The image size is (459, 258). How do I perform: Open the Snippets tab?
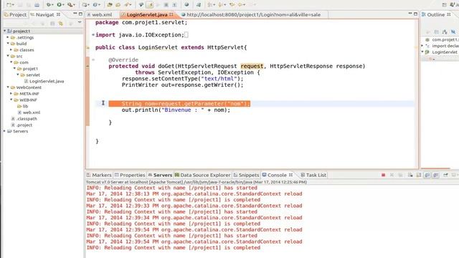pyautogui.click(x=246, y=175)
